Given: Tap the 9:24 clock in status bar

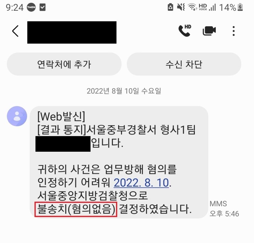Looking at the screenshot, I should 15,8.
